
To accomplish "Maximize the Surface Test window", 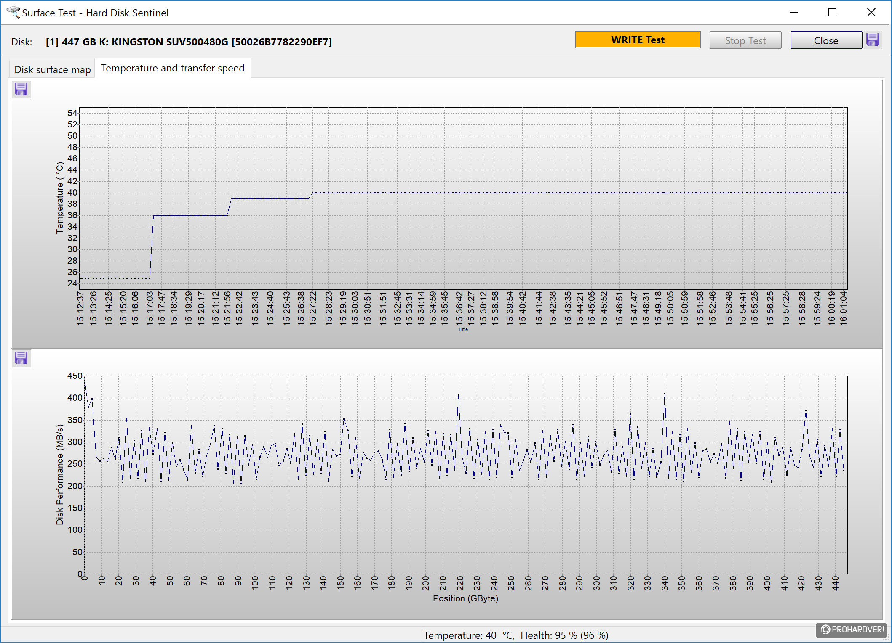I will point(832,13).
